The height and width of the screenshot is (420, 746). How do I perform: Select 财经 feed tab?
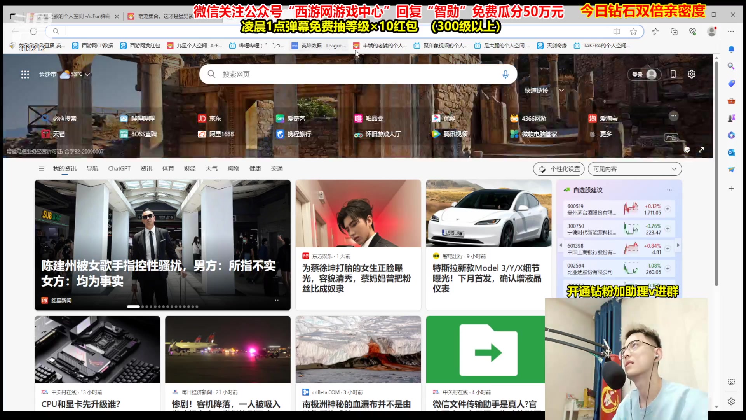pyautogui.click(x=190, y=169)
